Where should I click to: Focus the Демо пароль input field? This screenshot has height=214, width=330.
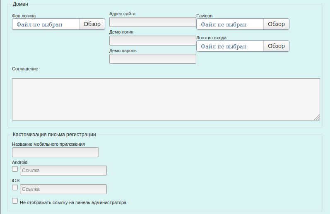tap(152, 59)
